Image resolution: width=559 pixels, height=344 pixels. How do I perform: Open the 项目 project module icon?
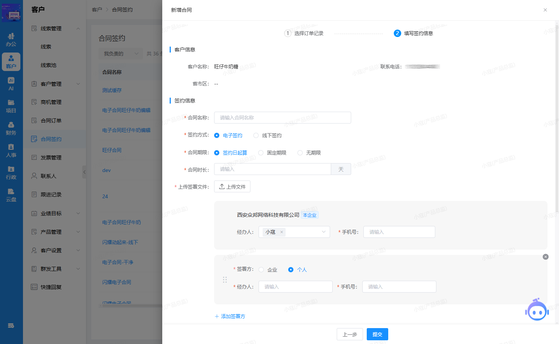[11, 105]
